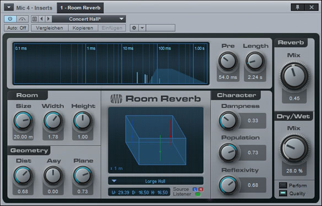
Task: Click the 0.33 Dampness value field
Action: click(253, 120)
